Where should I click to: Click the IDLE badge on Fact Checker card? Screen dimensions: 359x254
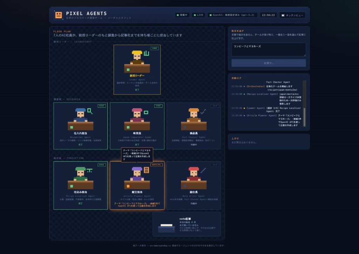pos(215,106)
